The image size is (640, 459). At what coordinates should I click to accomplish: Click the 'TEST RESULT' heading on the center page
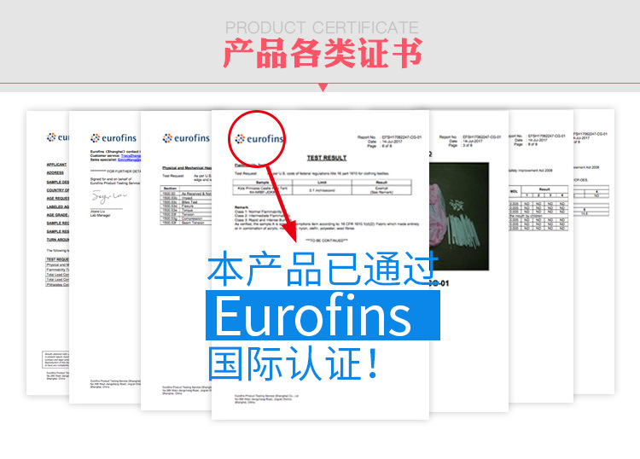pyautogui.click(x=327, y=158)
